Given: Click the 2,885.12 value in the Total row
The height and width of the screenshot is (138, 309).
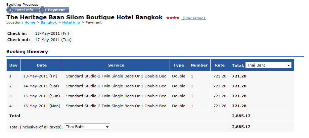Looking at the screenshot, I should click(241, 116).
